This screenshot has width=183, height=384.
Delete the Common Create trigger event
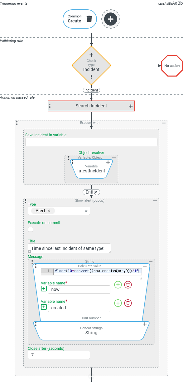tap(89, 19)
